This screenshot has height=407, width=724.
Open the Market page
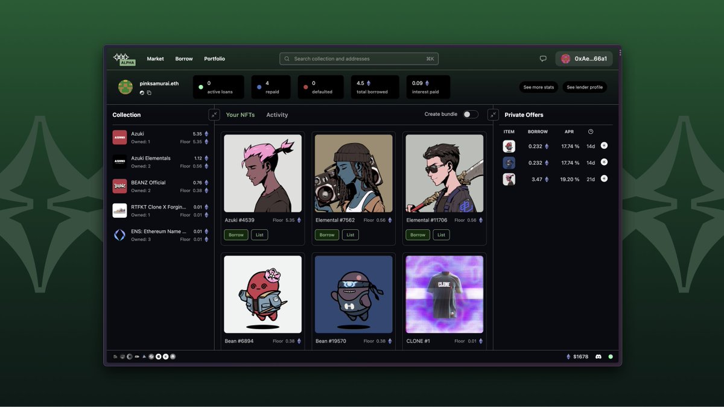tap(155, 58)
